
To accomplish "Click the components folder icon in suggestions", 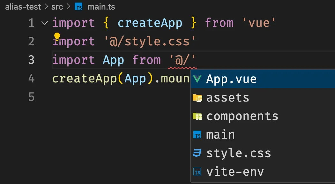I will tap(197, 116).
